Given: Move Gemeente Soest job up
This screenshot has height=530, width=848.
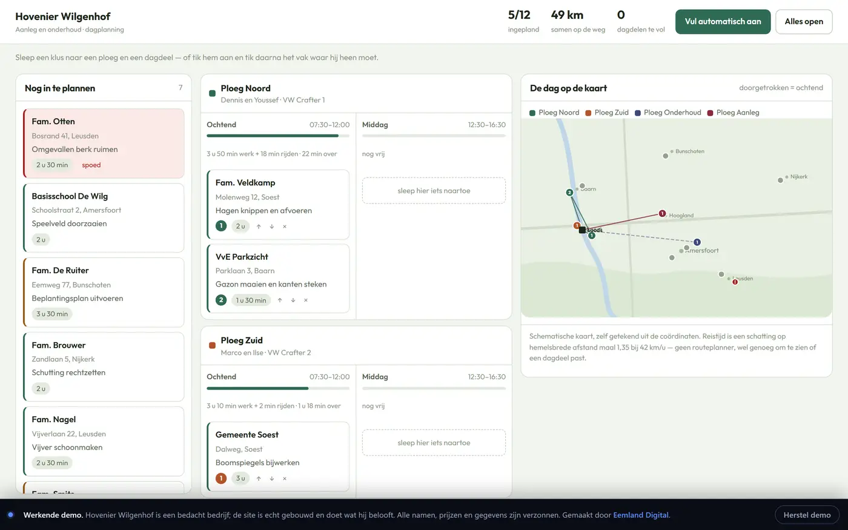Looking at the screenshot, I should pyautogui.click(x=259, y=479).
